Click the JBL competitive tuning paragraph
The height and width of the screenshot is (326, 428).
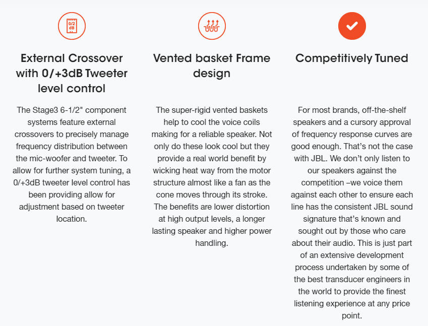click(352, 213)
